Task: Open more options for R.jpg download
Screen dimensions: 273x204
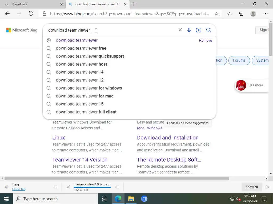Action: point(55,187)
